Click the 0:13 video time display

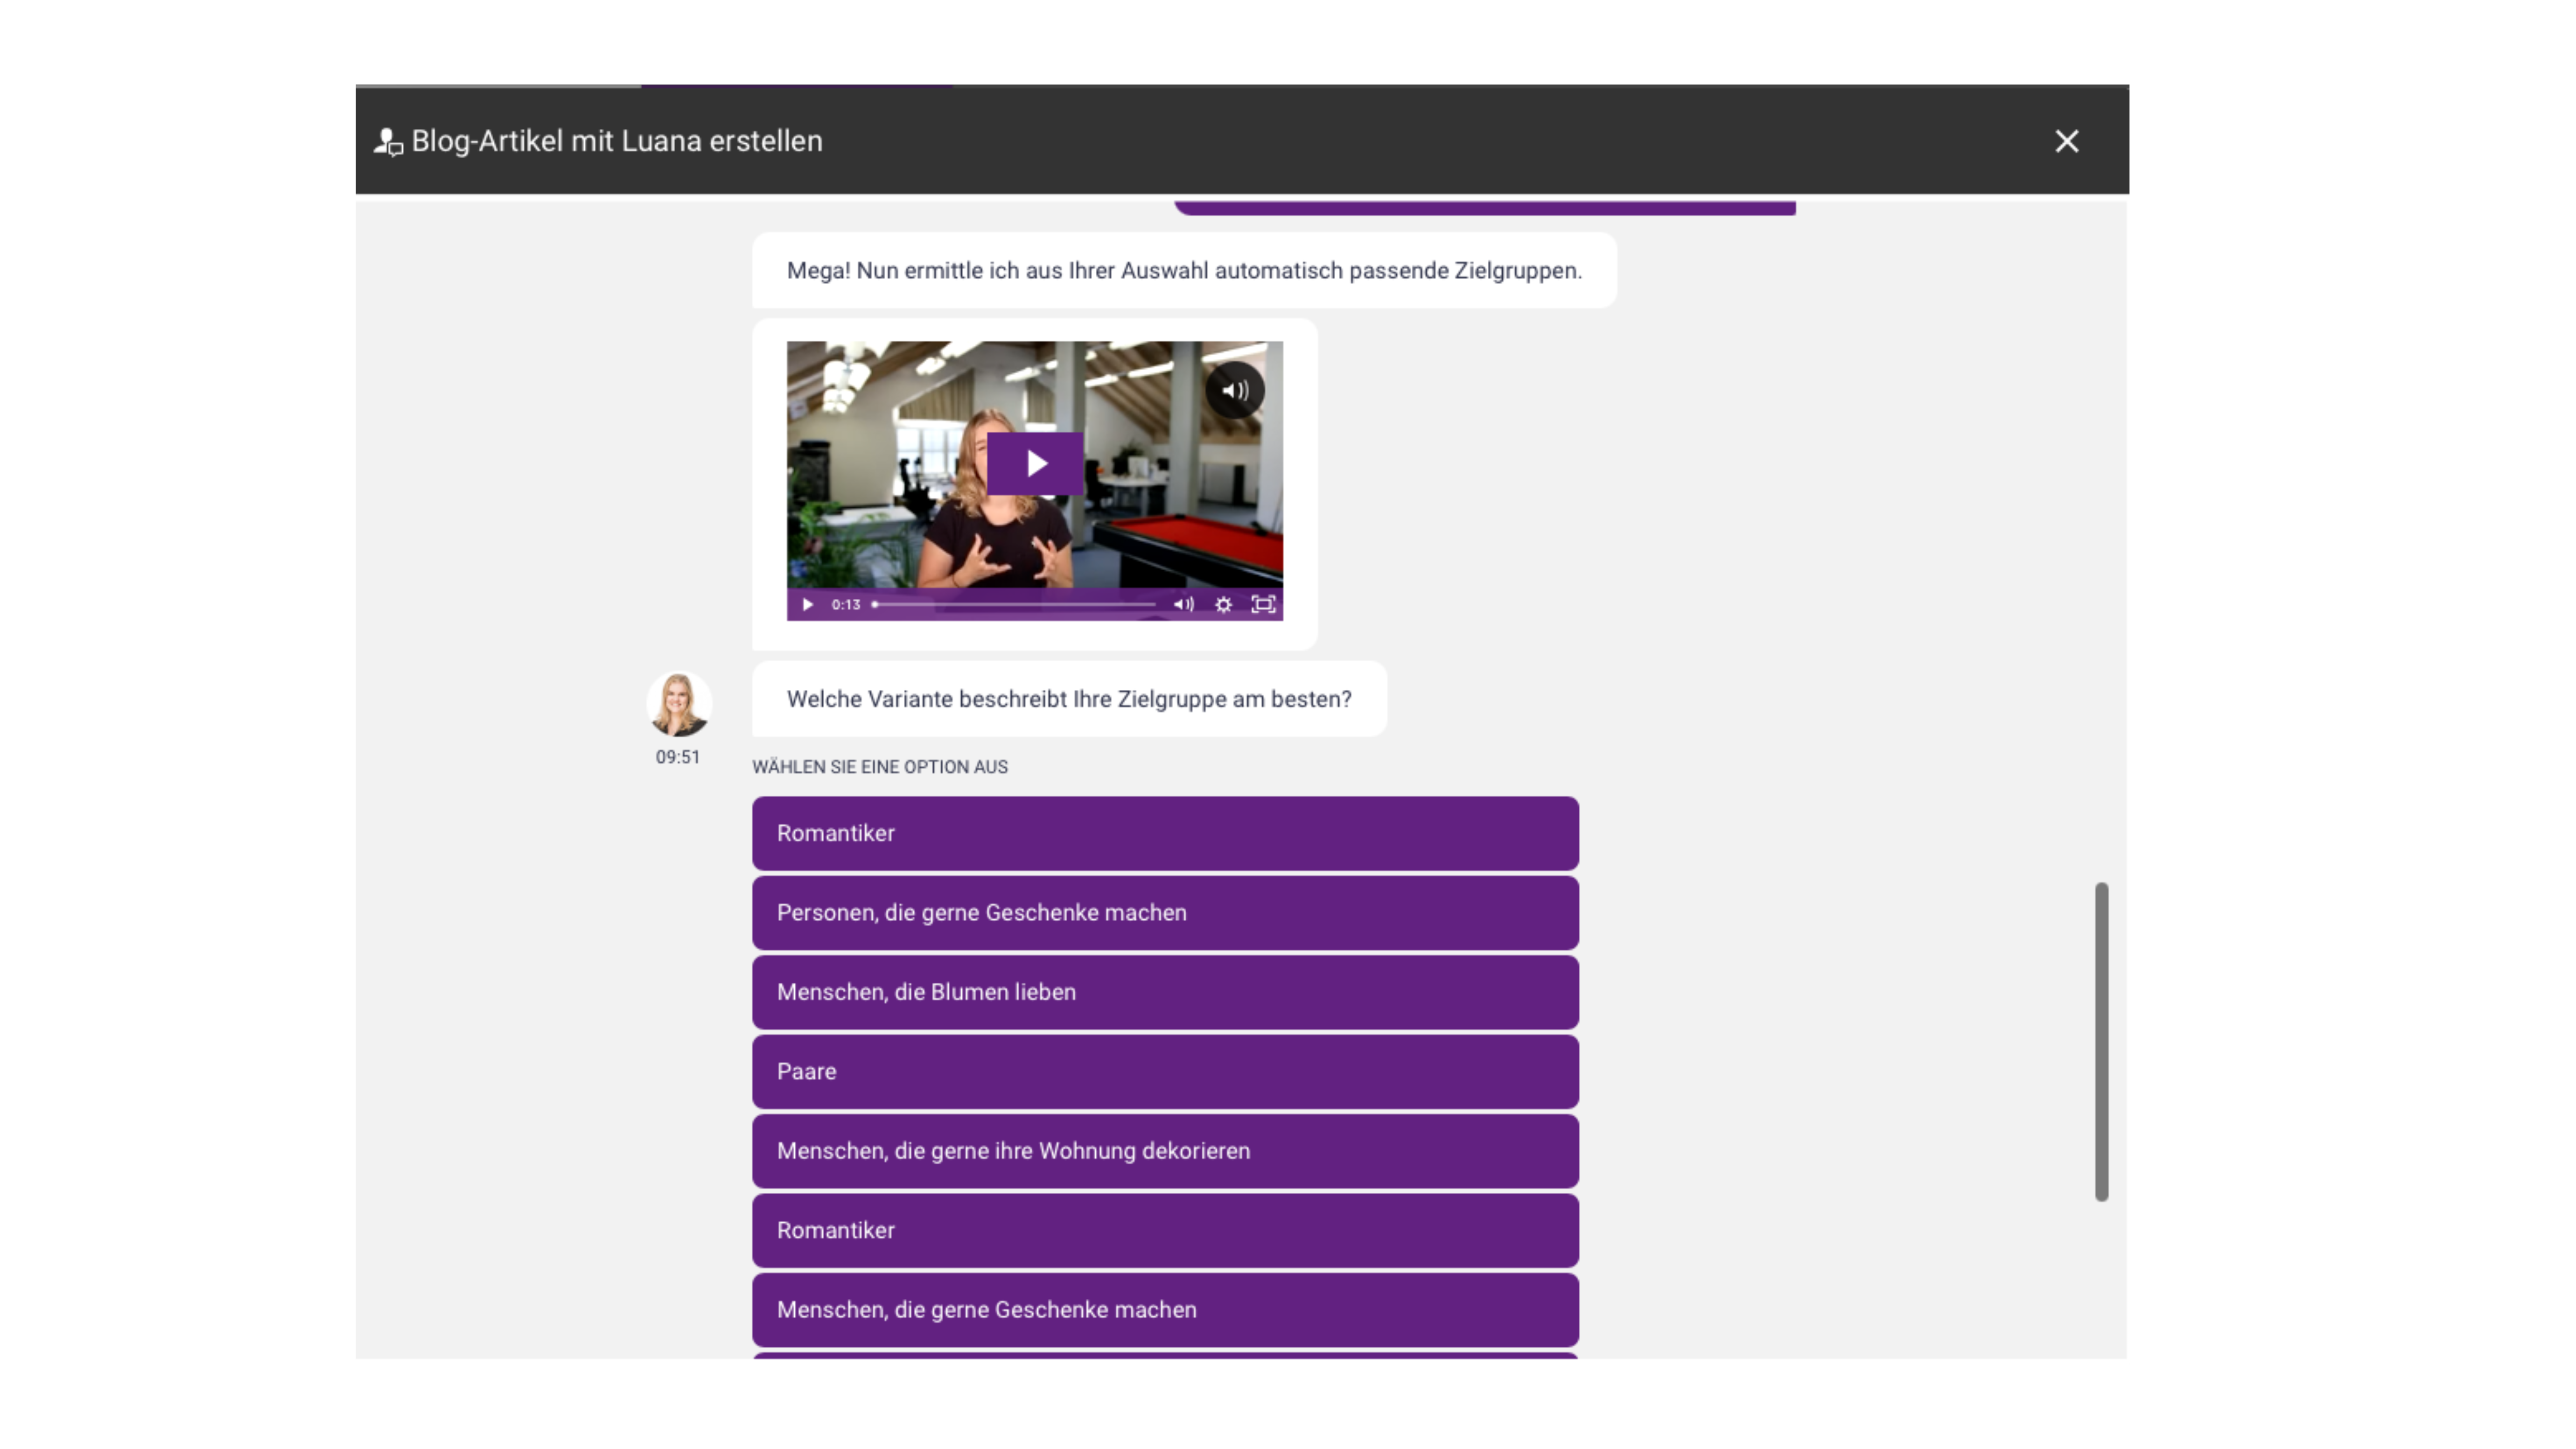846,604
